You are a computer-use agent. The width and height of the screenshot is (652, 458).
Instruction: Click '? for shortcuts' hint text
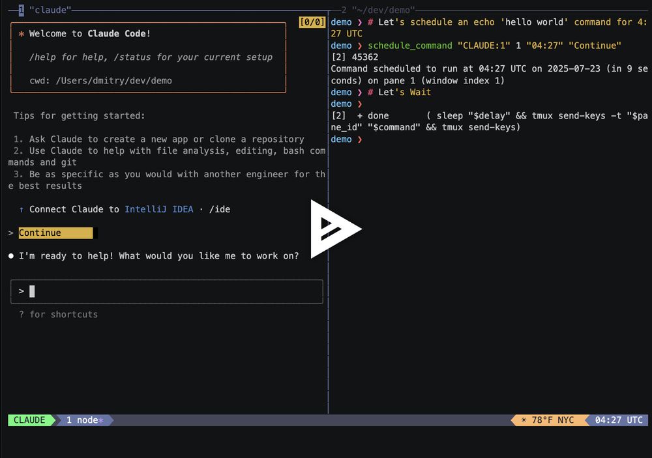(x=58, y=315)
